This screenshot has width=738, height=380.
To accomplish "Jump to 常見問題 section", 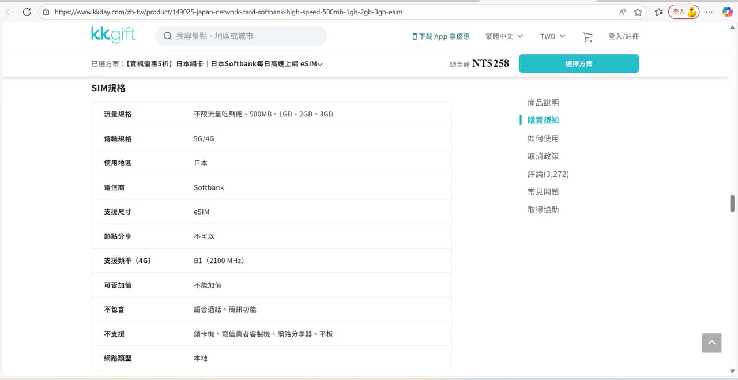I will 543,192.
